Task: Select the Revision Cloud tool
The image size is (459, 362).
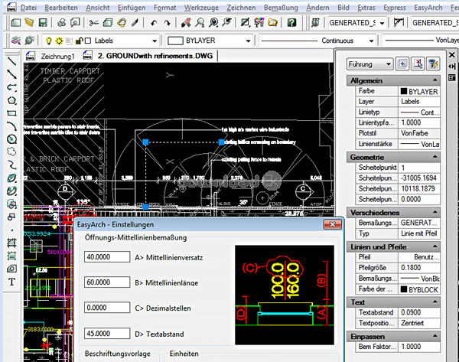Action: [11, 152]
